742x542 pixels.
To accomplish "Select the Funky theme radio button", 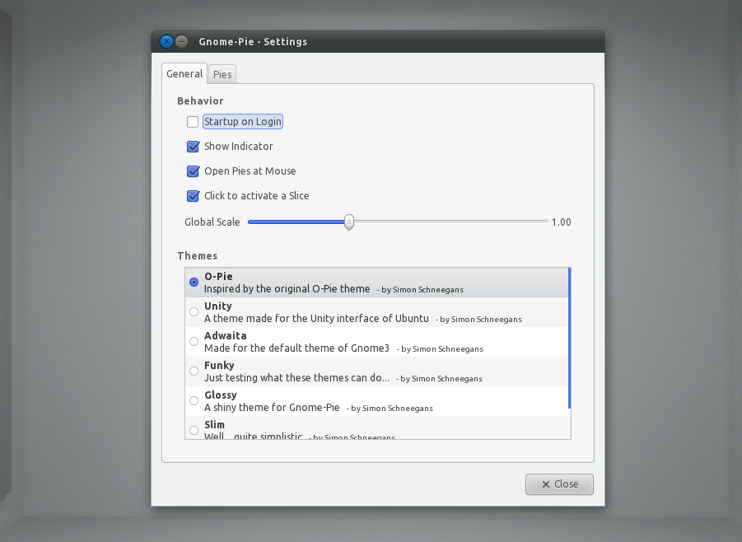I will [x=194, y=371].
